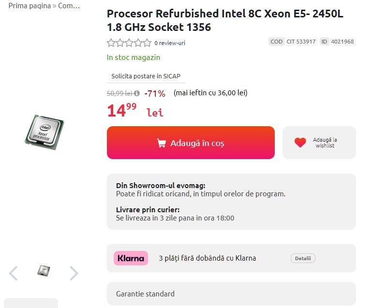Click the pink Klarna logo
This screenshot has height=308, width=372.
click(x=131, y=258)
